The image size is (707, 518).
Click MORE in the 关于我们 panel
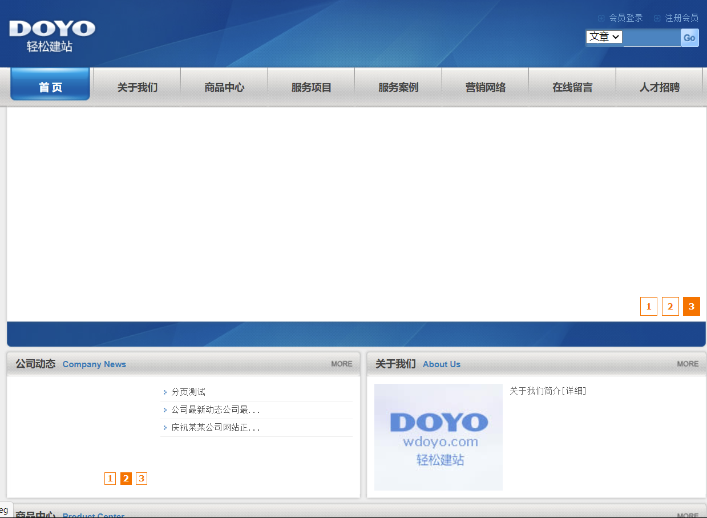point(688,364)
